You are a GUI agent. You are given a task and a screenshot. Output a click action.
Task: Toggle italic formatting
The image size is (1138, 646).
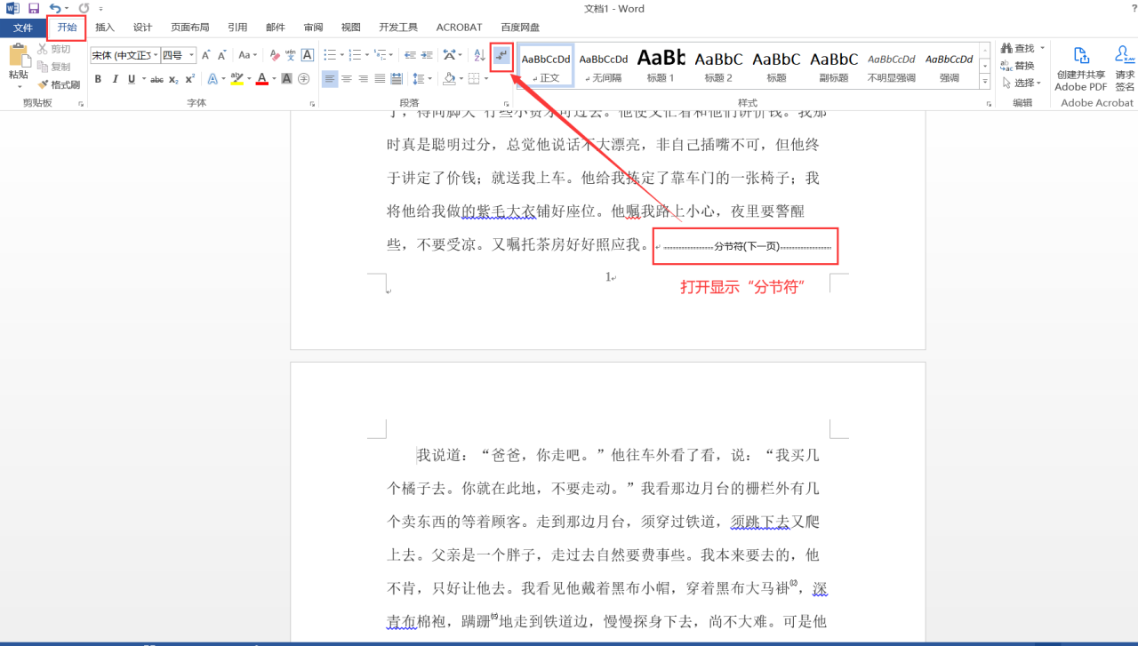(x=115, y=79)
